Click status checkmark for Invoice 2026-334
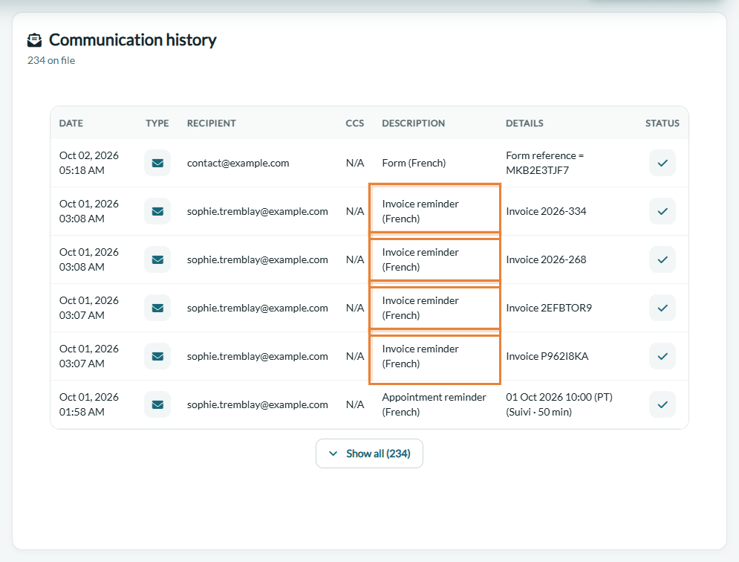Viewport: 739px width, 562px height. 663,211
